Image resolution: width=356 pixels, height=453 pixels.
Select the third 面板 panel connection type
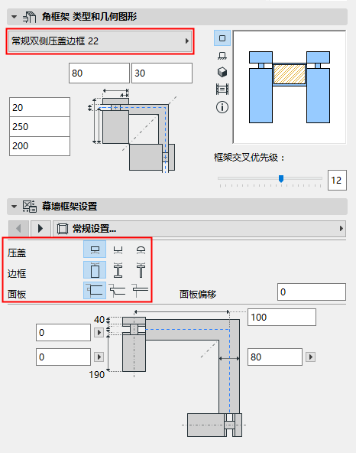(141, 290)
